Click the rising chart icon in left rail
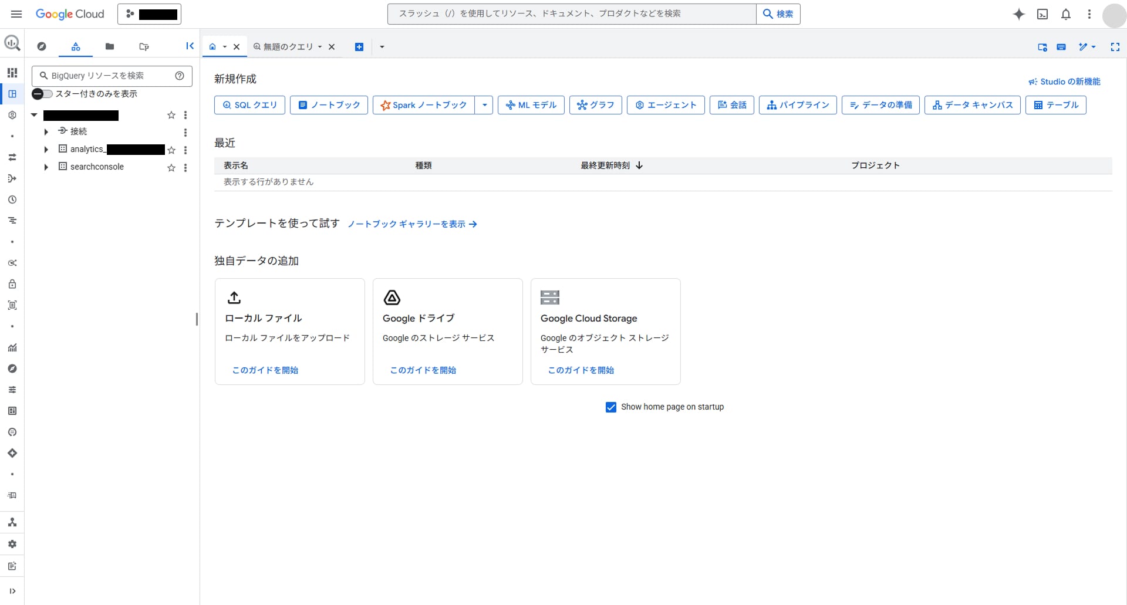1127x605 pixels. click(x=12, y=347)
